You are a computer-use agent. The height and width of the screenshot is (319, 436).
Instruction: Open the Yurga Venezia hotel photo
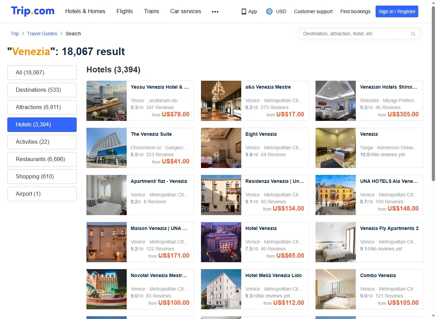tap(336, 148)
